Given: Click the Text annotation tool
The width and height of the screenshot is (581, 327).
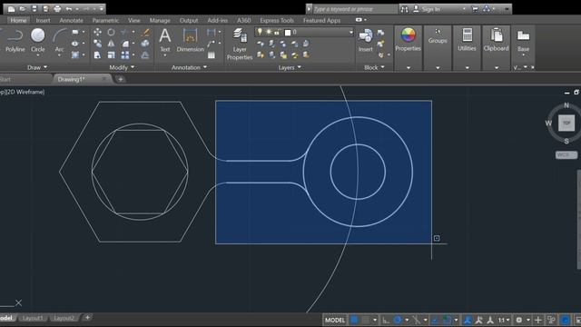Looking at the screenshot, I should (165, 40).
